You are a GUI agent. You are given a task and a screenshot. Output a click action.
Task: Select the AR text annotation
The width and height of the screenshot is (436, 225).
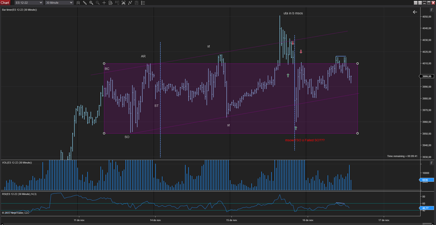143,56
